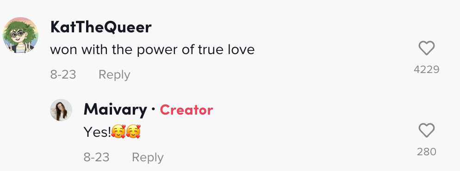The height and width of the screenshot is (171, 460).
Task: Click the "Yes!" text in Maivary's reply
Action: pyautogui.click(x=97, y=132)
